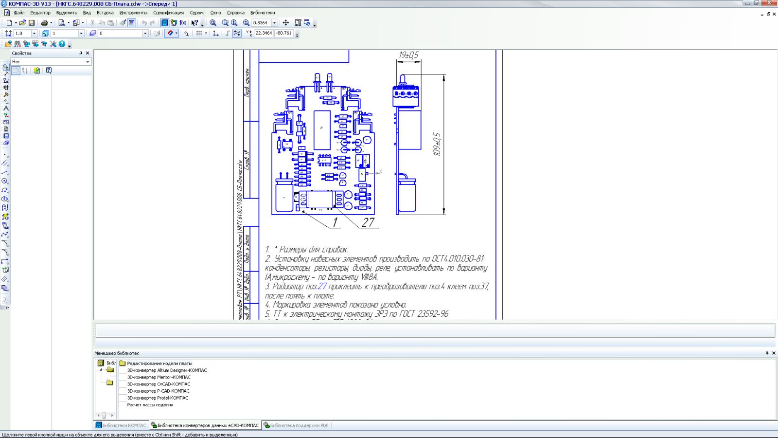The width and height of the screenshot is (778, 438).
Task: Open the Variables f(x) panel
Action: click(x=183, y=23)
